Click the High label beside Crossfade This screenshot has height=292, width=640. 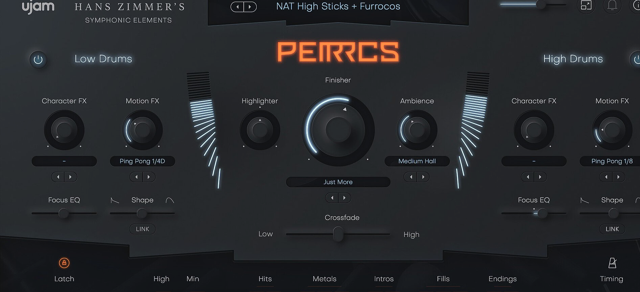(x=411, y=234)
